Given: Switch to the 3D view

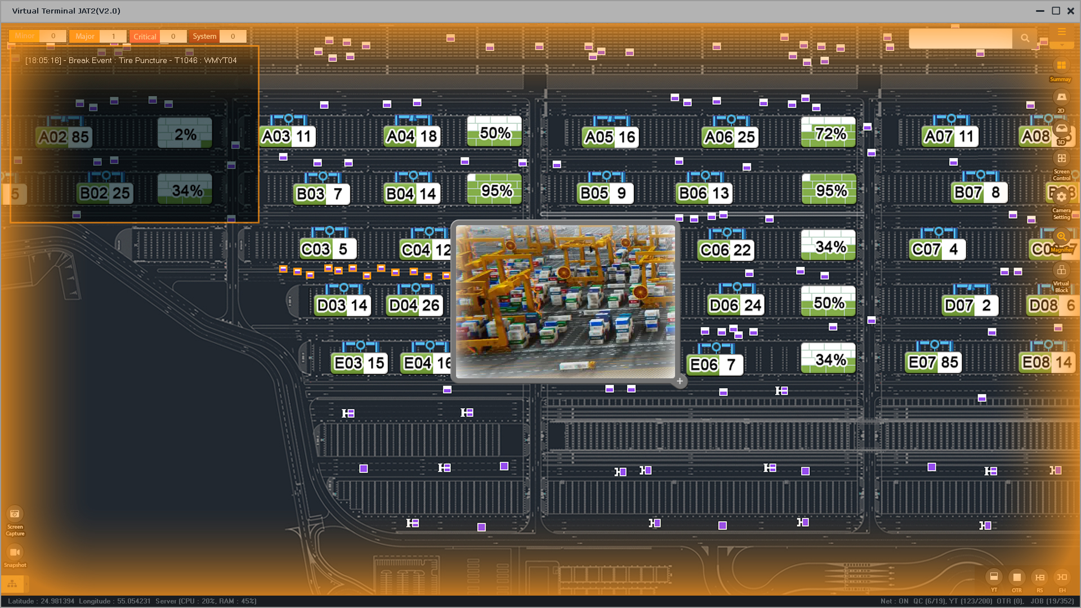Looking at the screenshot, I should [x=1061, y=129].
